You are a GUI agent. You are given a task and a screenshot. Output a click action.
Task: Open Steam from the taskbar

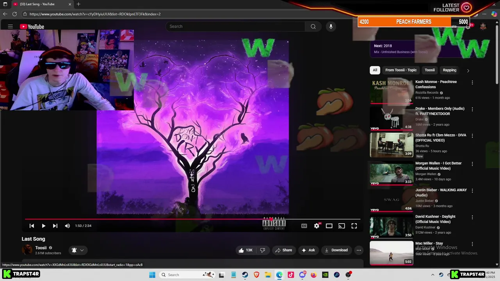(x=245, y=275)
